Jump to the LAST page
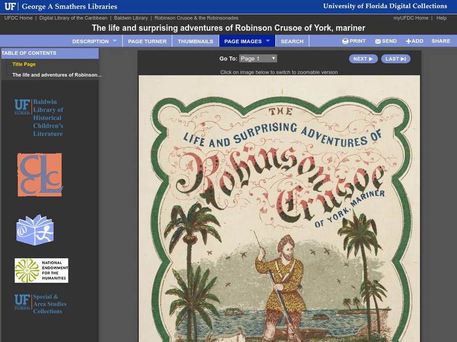The height and width of the screenshot is (342, 457). [x=395, y=59]
